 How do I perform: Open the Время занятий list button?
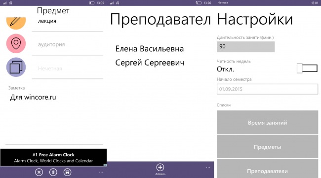coord(267,122)
